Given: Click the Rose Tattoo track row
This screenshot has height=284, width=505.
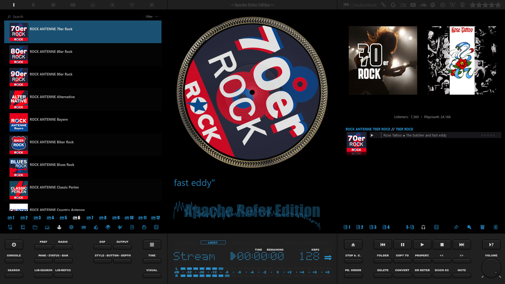Looking at the screenshot, I should coord(435,135).
